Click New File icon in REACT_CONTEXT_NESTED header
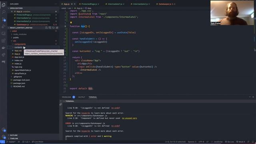The image size is (256, 144). 46,28
